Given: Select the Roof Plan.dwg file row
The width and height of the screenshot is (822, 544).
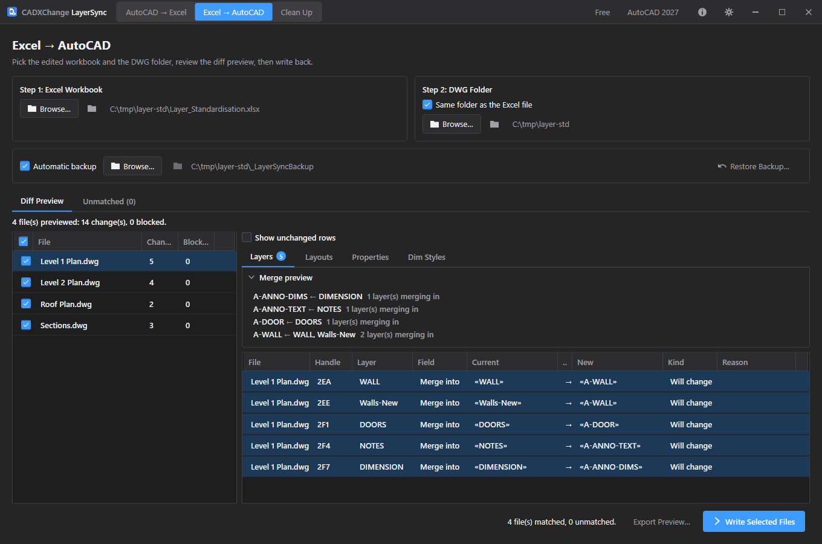Looking at the screenshot, I should coord(125,303).
